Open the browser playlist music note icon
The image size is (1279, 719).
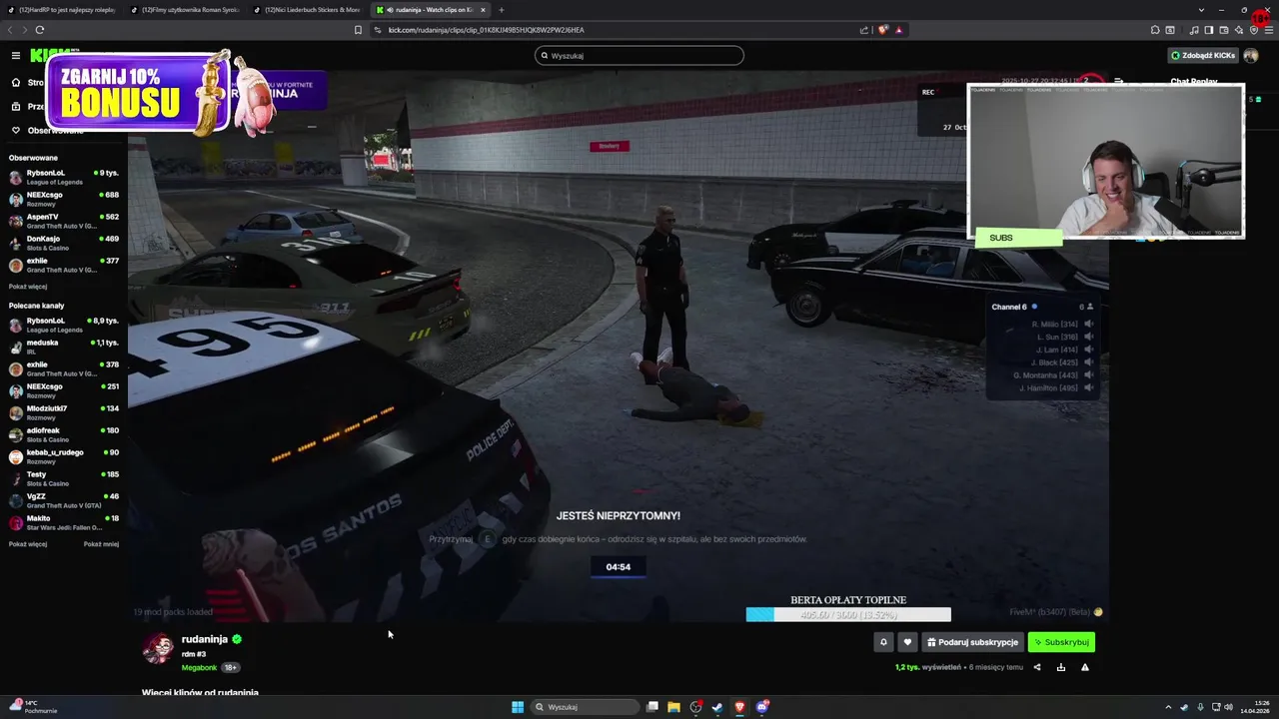pyautogui.click(x=1194, y=30)
